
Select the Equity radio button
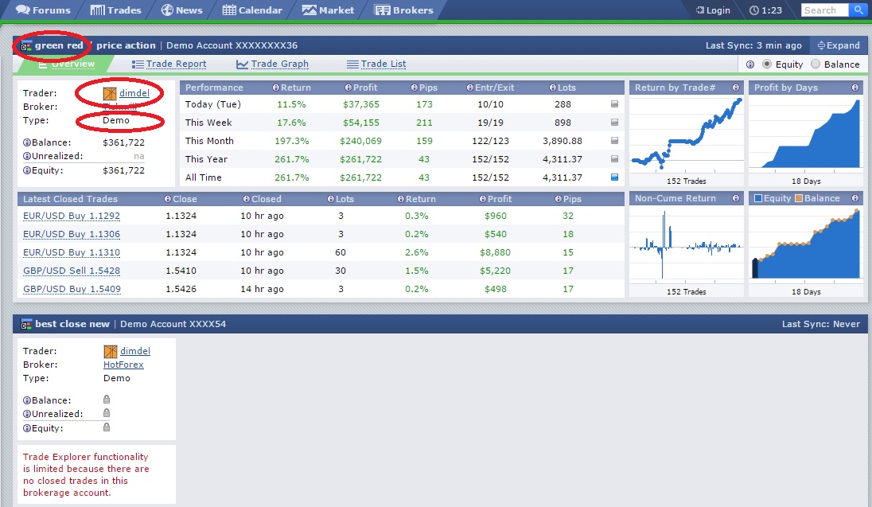pyautogui.click(x=767, y=64)
